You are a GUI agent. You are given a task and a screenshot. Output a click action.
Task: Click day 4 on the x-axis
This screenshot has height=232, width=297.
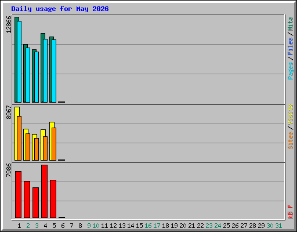(45, 226)
